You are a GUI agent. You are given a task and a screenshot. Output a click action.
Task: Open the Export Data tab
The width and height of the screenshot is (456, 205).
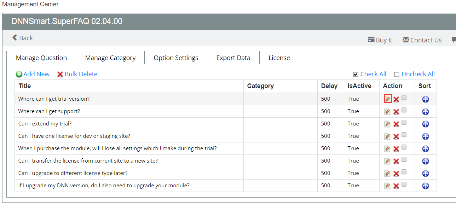tap(233, 58)
